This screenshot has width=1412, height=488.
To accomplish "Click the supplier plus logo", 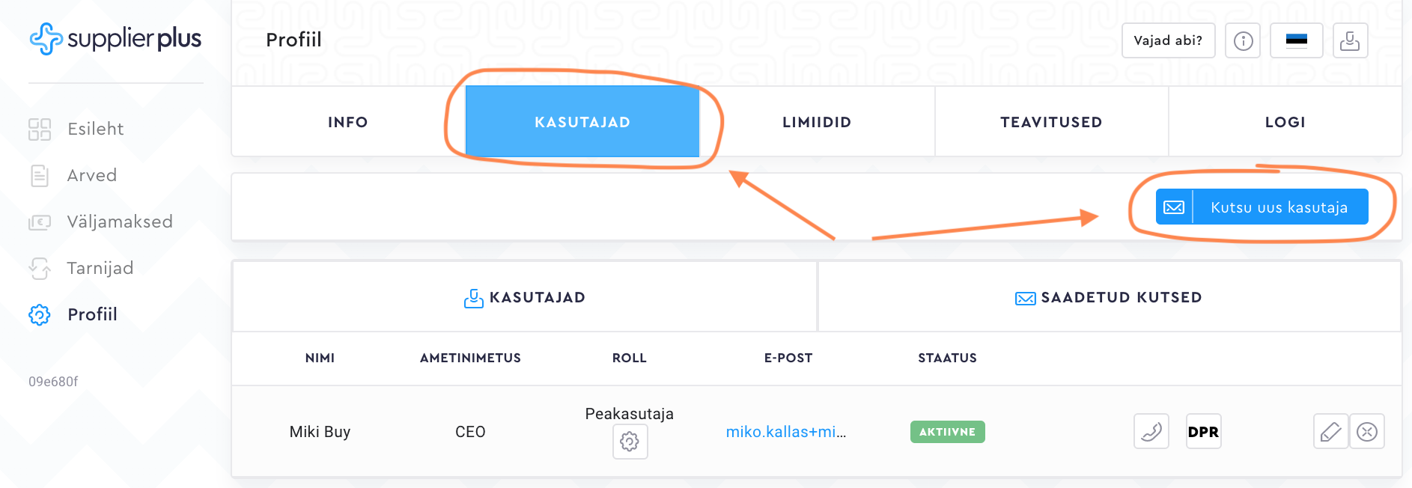I will (x=116, y=39).
